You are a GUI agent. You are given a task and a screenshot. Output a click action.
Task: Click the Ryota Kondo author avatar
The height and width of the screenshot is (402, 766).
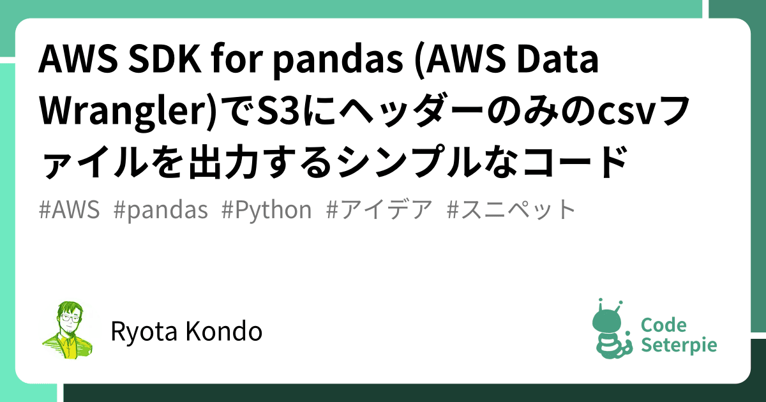(68, 331)
